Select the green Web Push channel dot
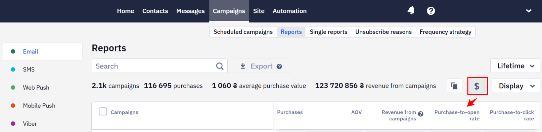Image resolution: width=542 pixels, height=132 pixels. (x=13, y=88)
